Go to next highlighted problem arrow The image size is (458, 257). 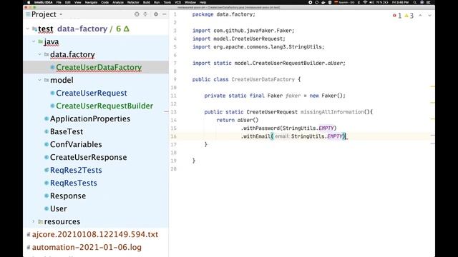point(429,15)
